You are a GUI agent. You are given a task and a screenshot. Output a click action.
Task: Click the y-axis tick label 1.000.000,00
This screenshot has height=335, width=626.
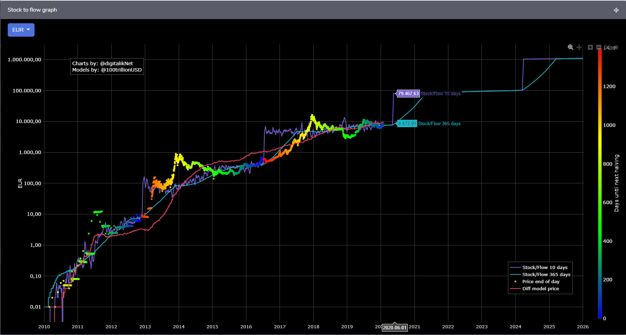tap(24, 60)
